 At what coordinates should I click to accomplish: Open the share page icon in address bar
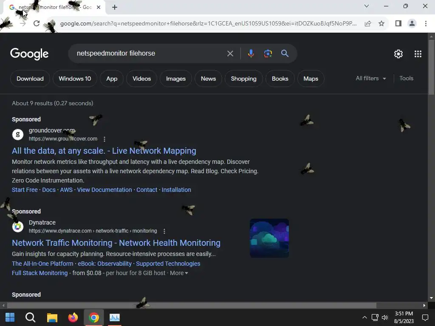click(368, 24)
